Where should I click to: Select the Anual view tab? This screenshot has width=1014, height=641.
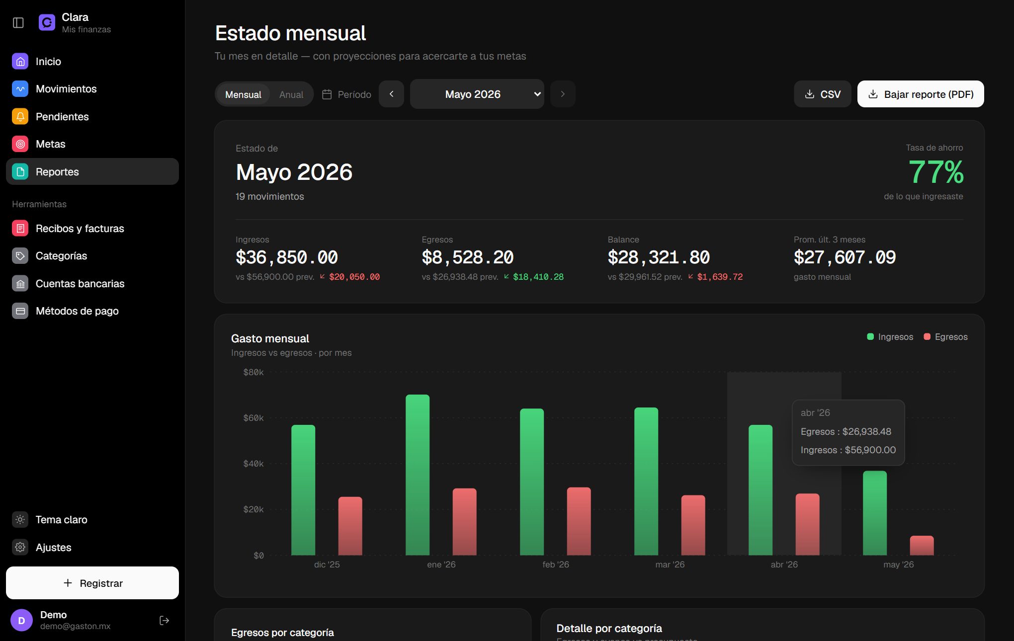tap(291, 94)
